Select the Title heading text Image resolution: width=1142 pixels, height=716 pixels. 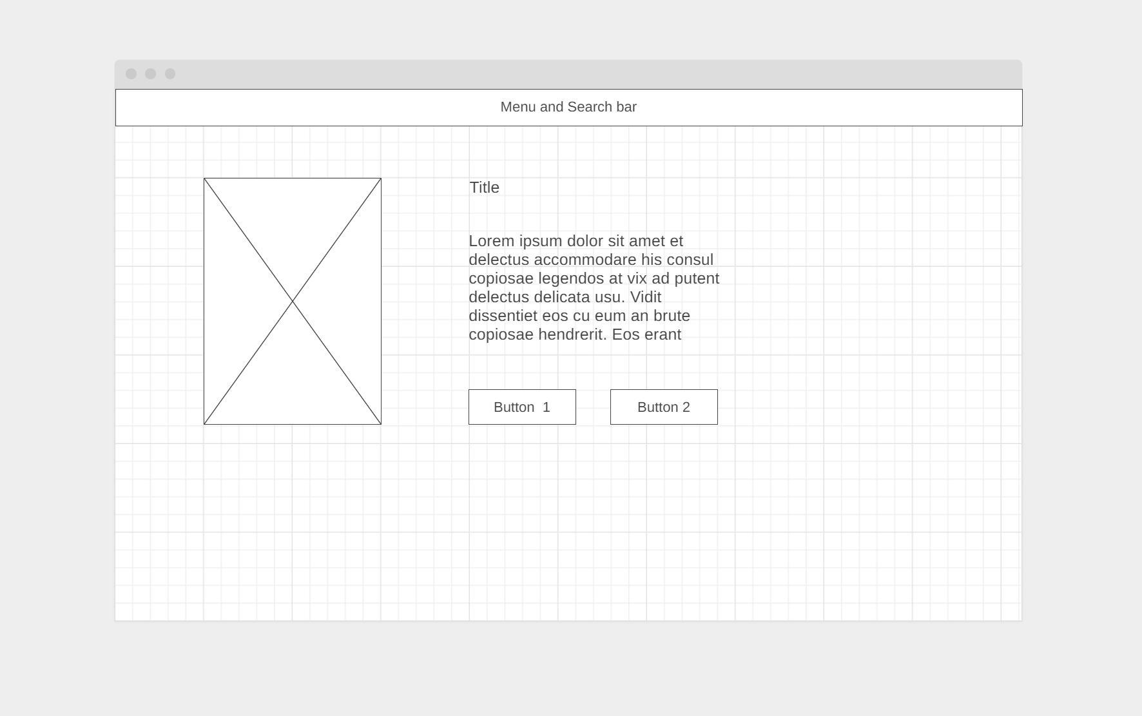[x=485, y=188]
